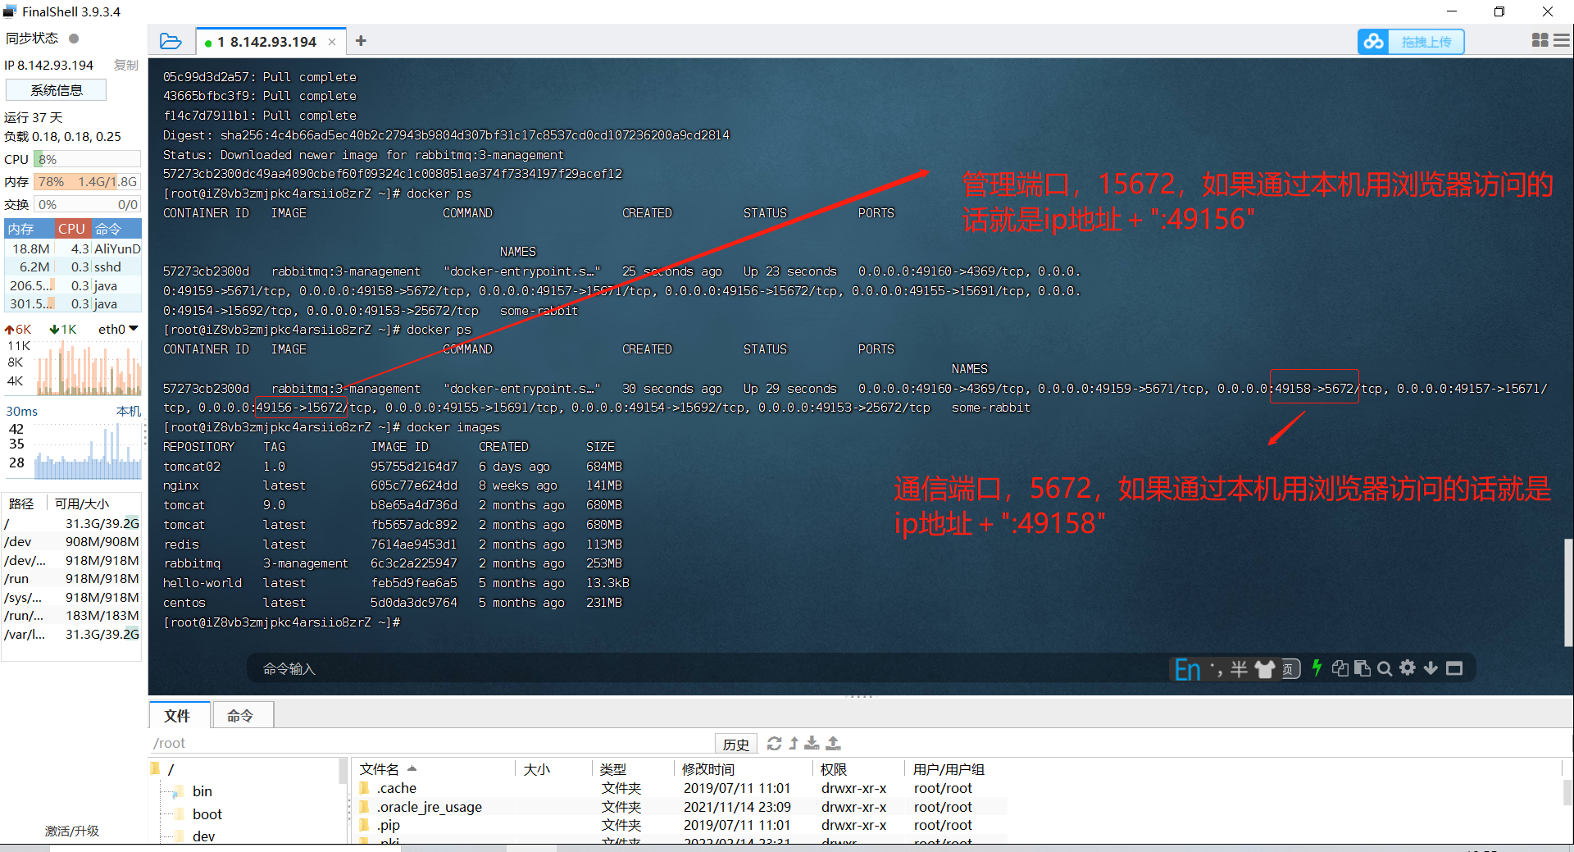The width and height of the screenshot is (1574, 852).
Task: Open the 系统信息 system info button
Action: click(57, 90)
